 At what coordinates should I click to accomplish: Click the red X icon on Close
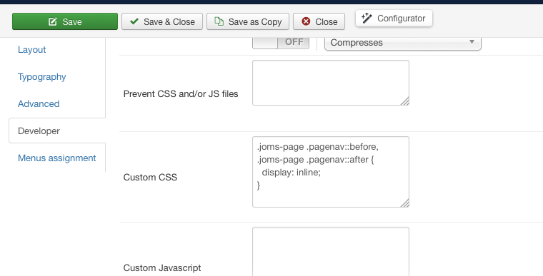[x=306, y=21]
